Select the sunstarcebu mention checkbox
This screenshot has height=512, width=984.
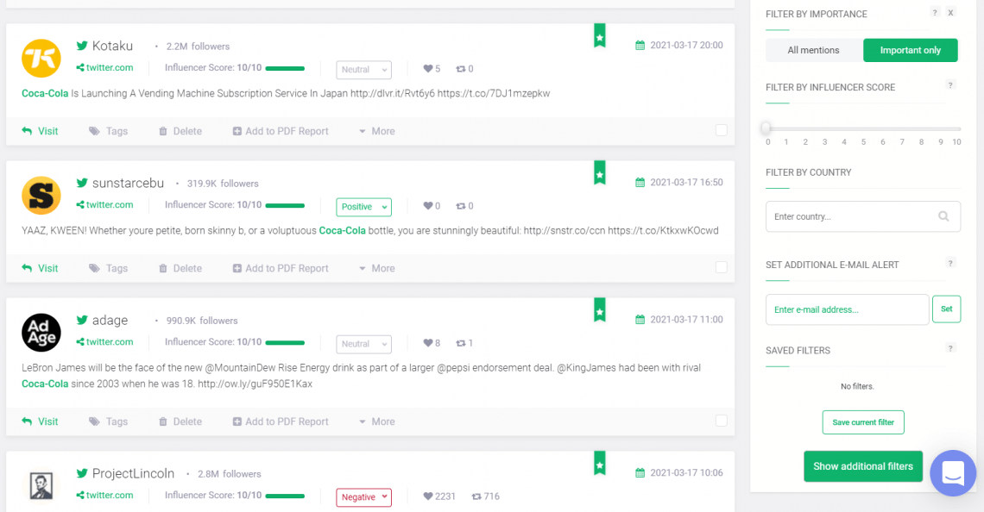tap(721, 267)
